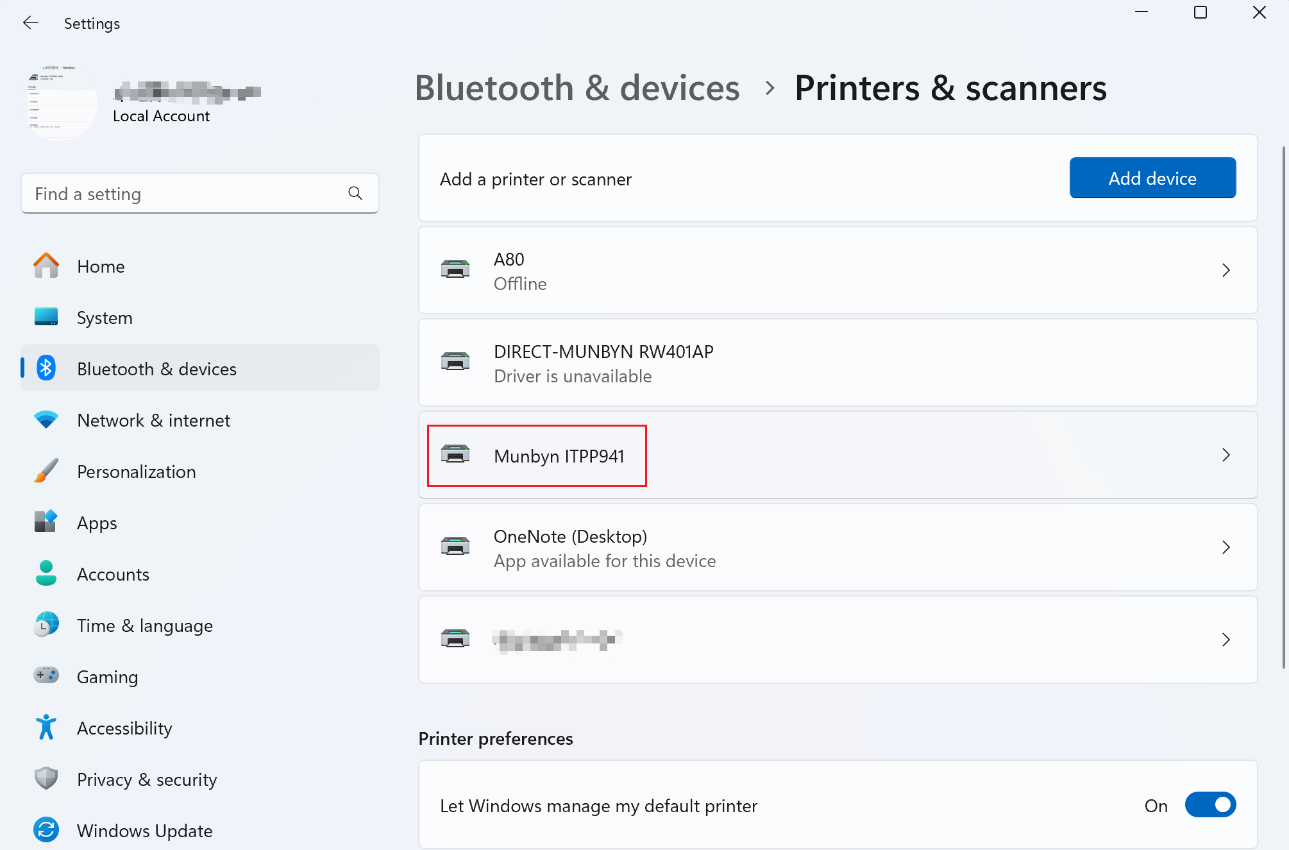Click the user profile avatar
This screenshot has width=1289, height=850.
click(x=59, y=103)
